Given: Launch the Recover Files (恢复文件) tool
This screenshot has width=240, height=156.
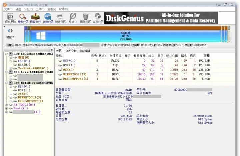Looking at the screenshot, I should [x=35, y=18].
